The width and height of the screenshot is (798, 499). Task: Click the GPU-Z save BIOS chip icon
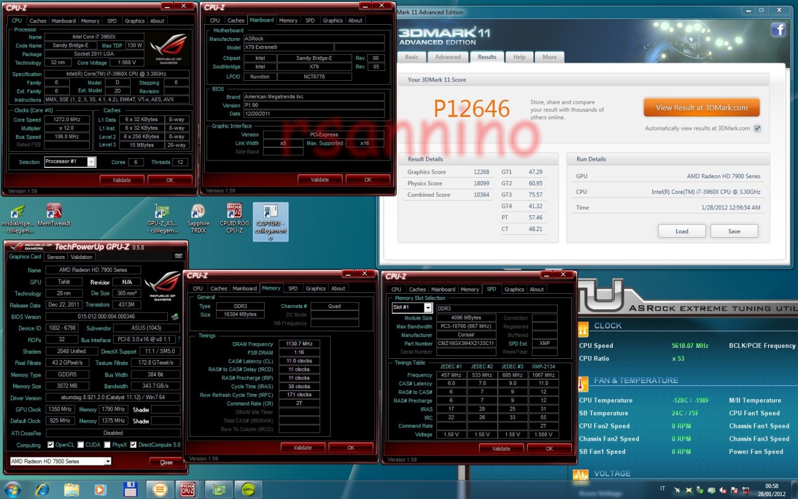click(175, 316)
